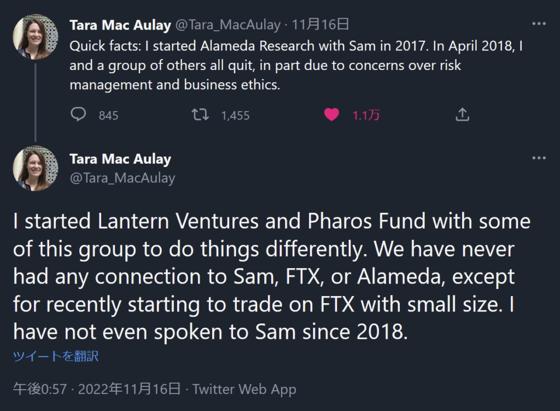Click the 845 reply count
The height and width of the screenshot is (411, 560).
coord(108,115)
